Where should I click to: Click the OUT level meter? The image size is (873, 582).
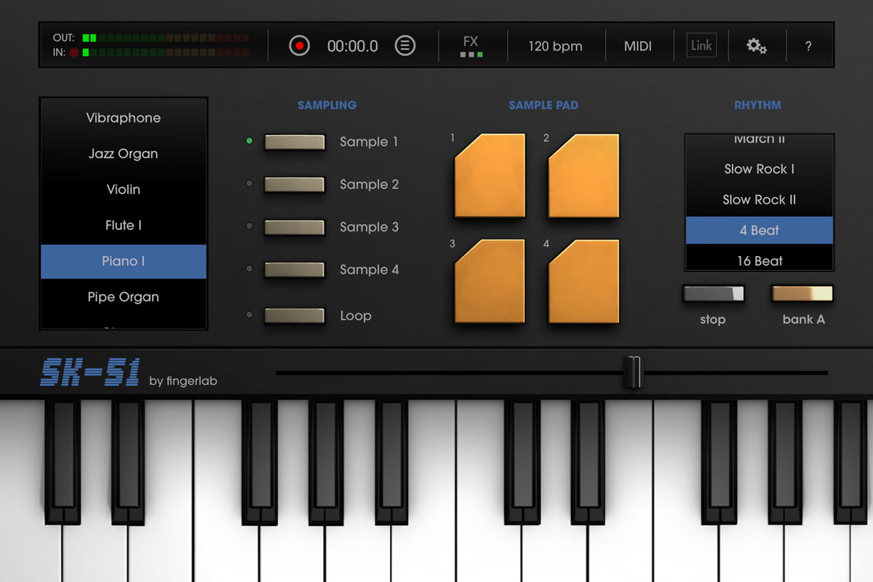166,38
